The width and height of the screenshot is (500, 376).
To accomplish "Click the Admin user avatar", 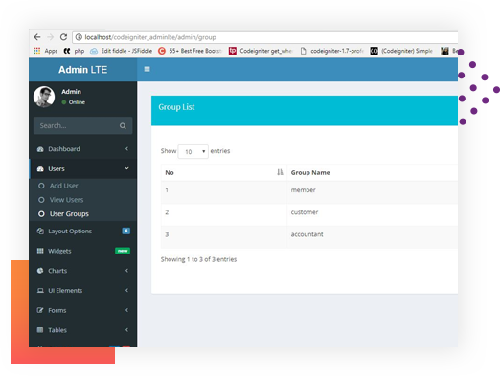I will pyautogui.click(x=44, y=97).
